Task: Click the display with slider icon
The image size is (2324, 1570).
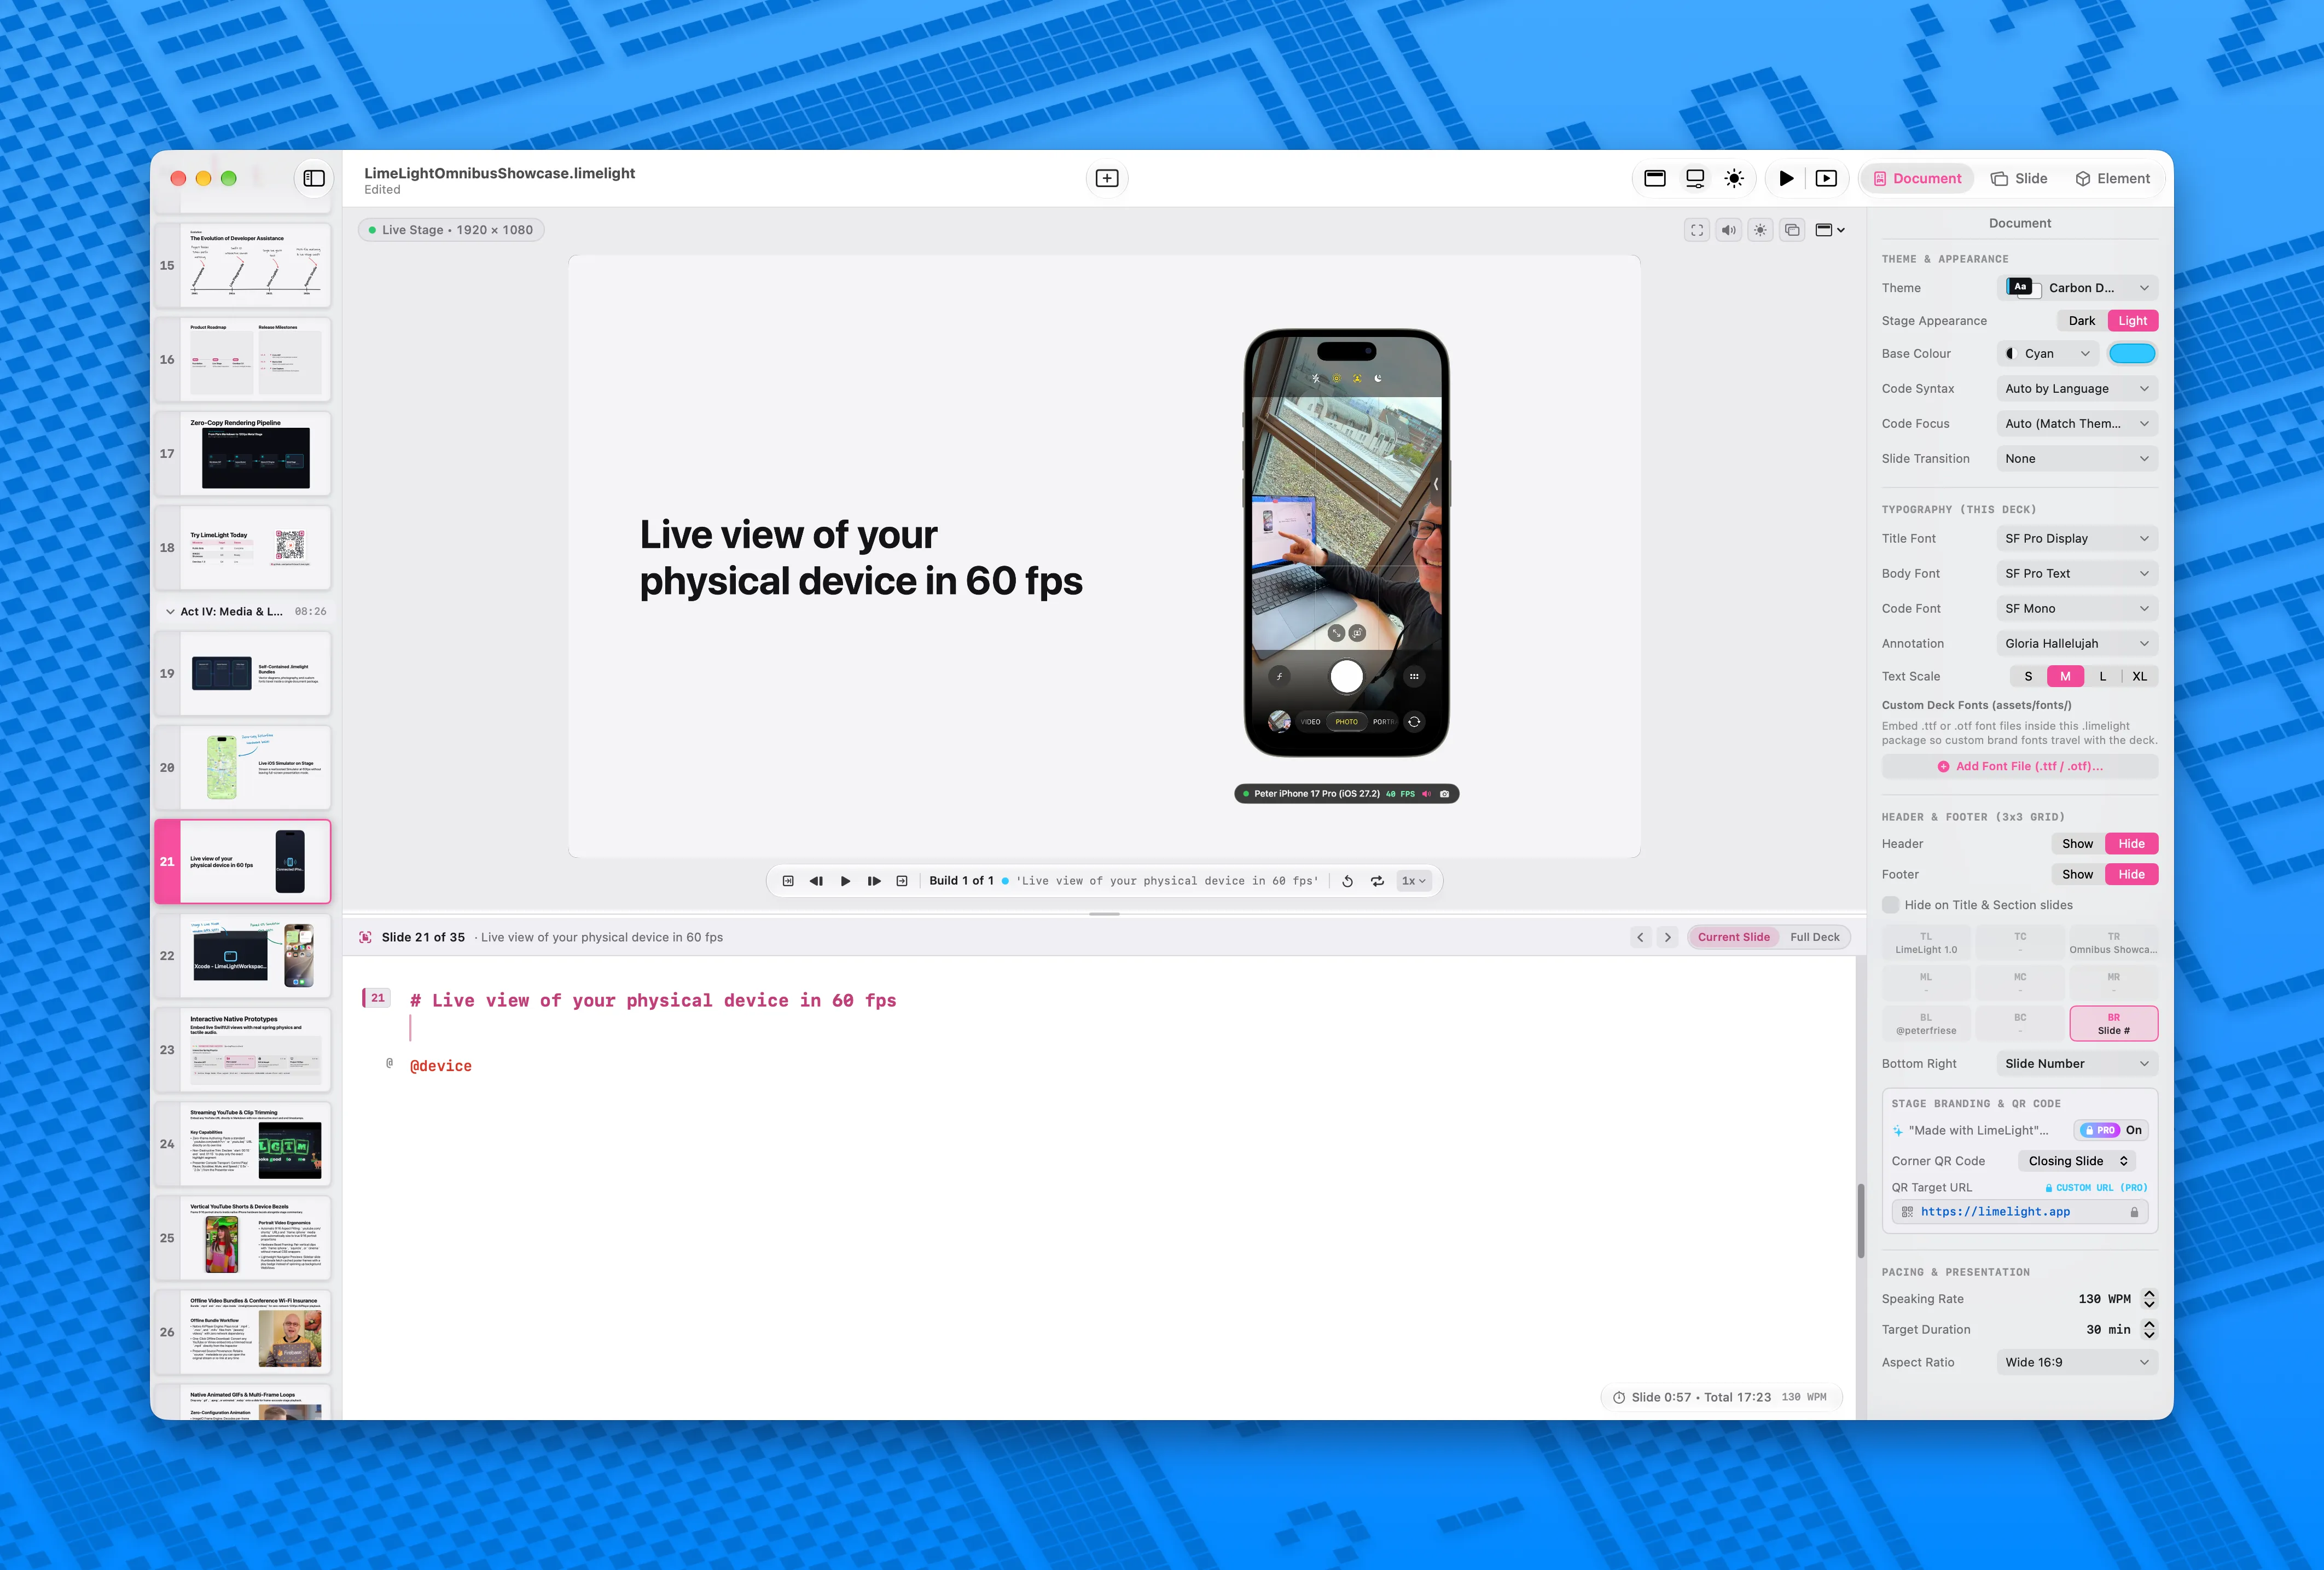Action: pos(1695,178)
